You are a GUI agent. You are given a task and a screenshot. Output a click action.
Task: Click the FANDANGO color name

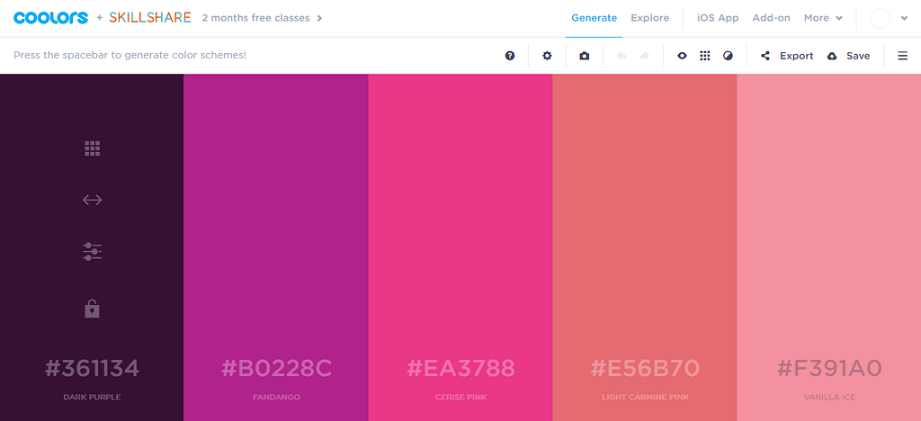276,398
